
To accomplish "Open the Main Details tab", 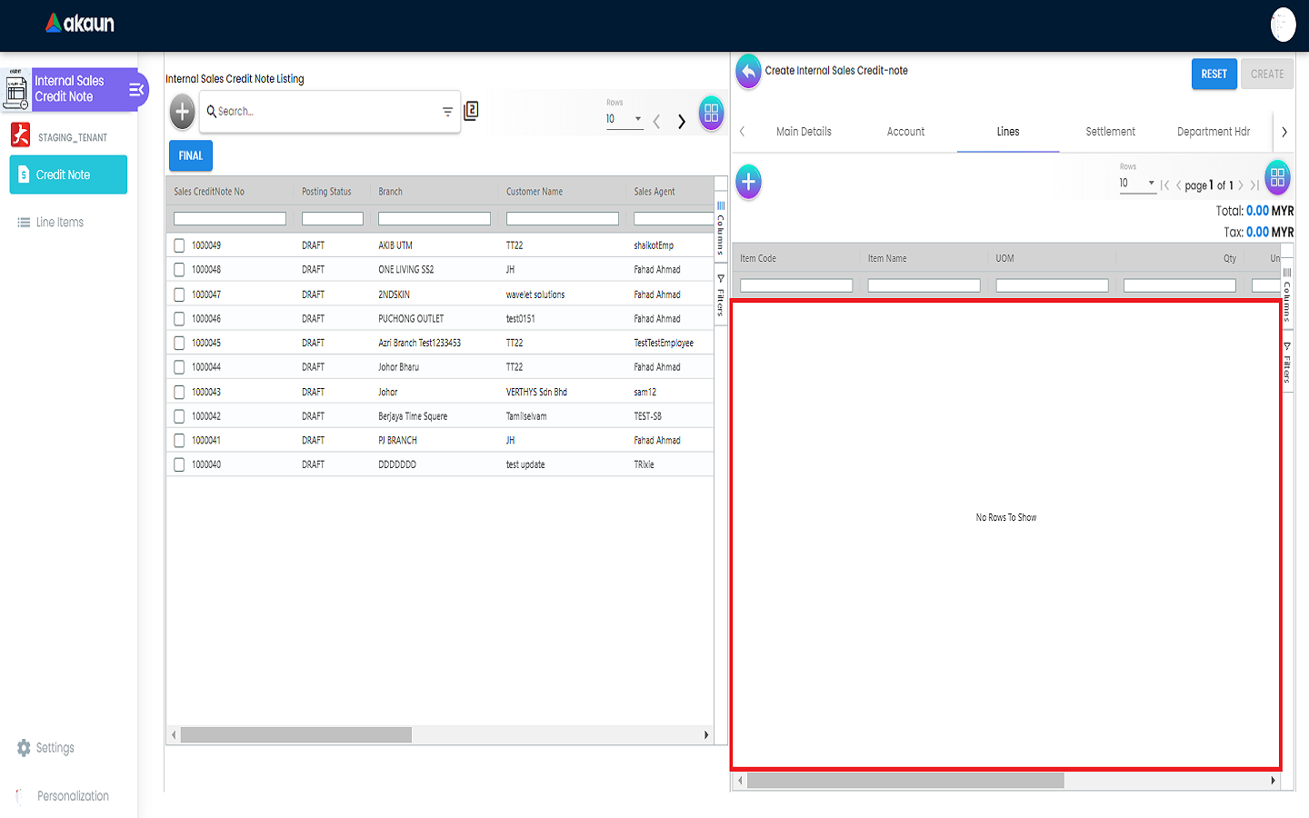I will [804, 132].
